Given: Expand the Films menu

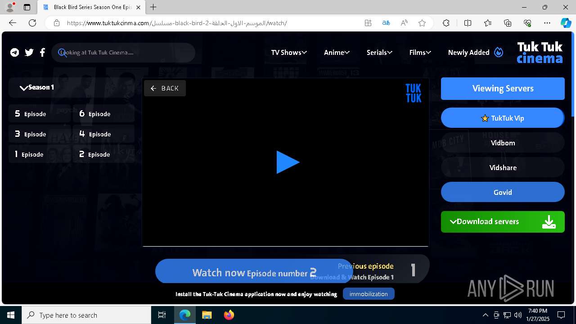Looking at the screenshot, I should (420, 53).
